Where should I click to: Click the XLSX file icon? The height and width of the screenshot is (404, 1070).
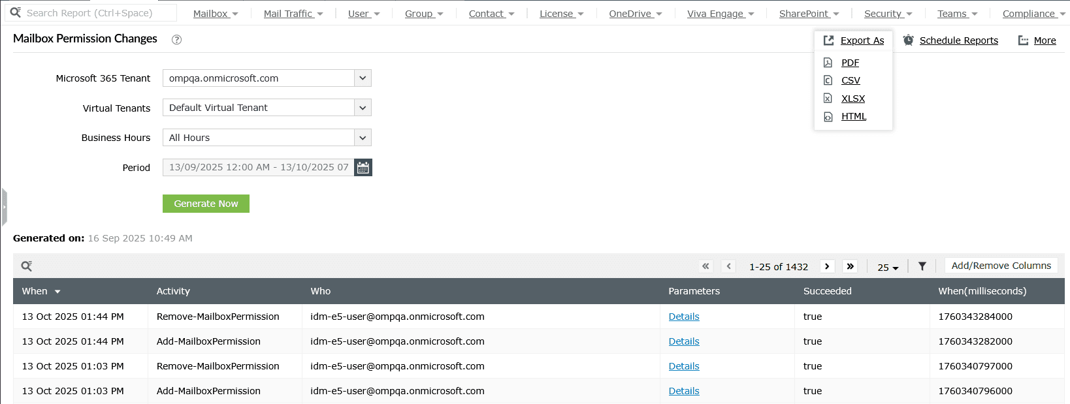point(828,99)
